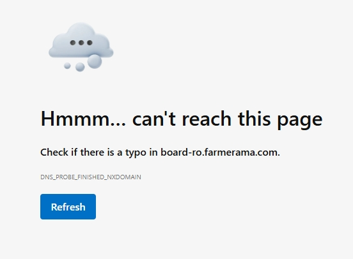The image size is (353, 259).
Task: Select the board-ro.farmerama.com domain text
Action: pyautogui.click(x=220, y=152)
